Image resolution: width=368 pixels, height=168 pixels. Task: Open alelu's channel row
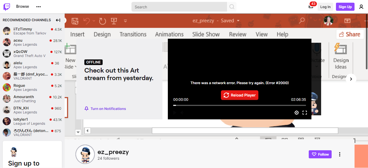tap(32, 65)
